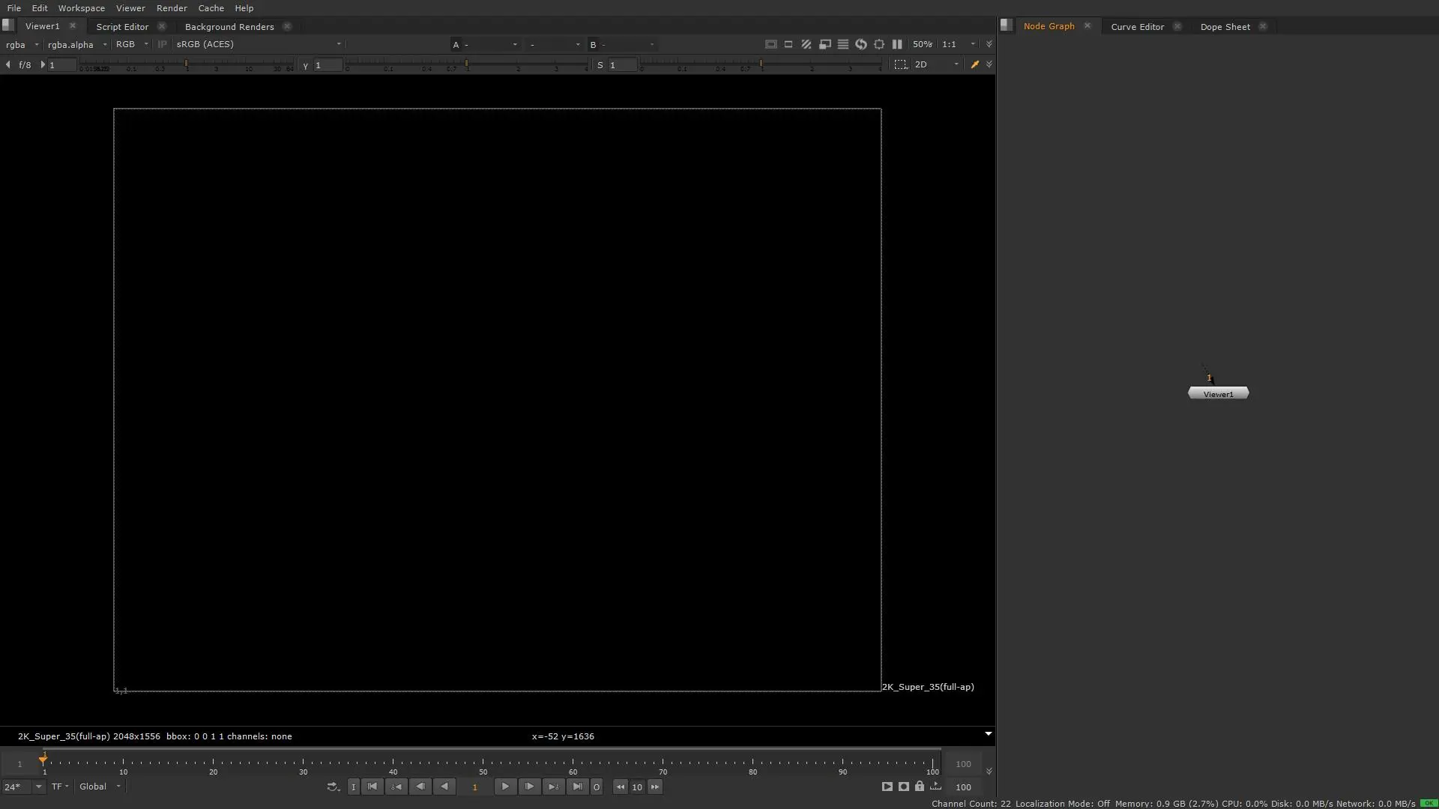Click the force viewer update refresh icon
This screenshot has width=1439, height=809.
coord(861,44)
